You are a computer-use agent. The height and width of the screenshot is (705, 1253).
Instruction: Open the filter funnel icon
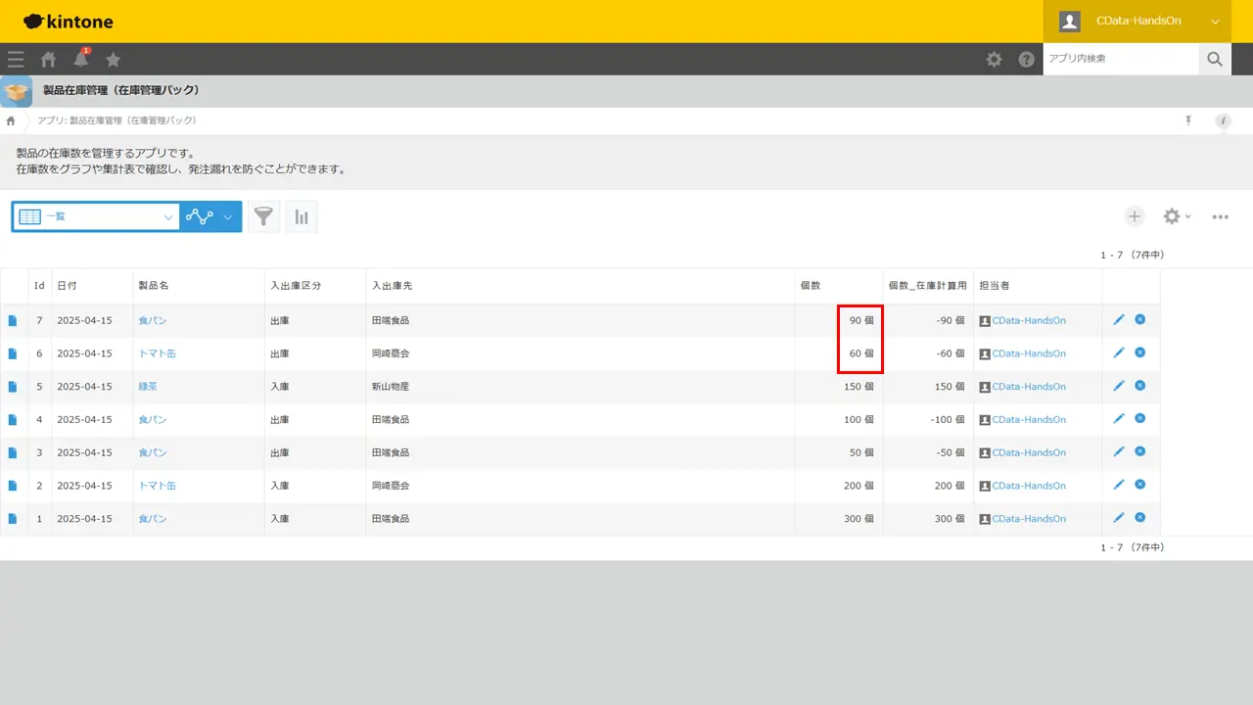pos(263,217)
